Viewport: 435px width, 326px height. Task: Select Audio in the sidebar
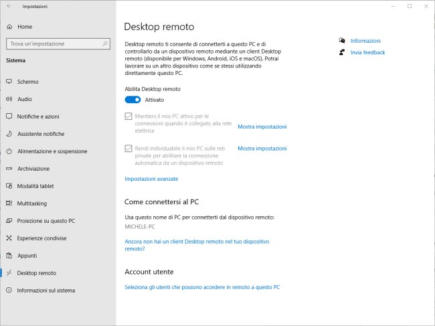point(58,99)
